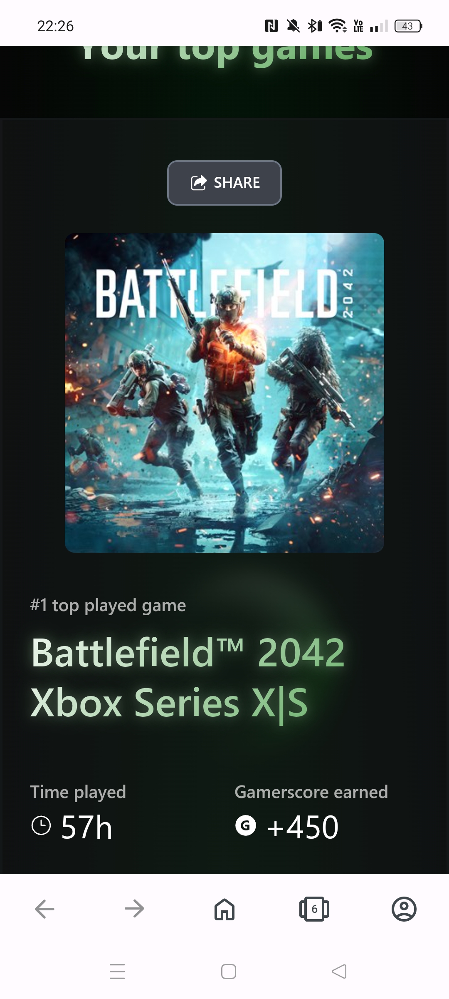Tap the muted notifications bell icon
The image size is (449, 999).
coord(293,26)
